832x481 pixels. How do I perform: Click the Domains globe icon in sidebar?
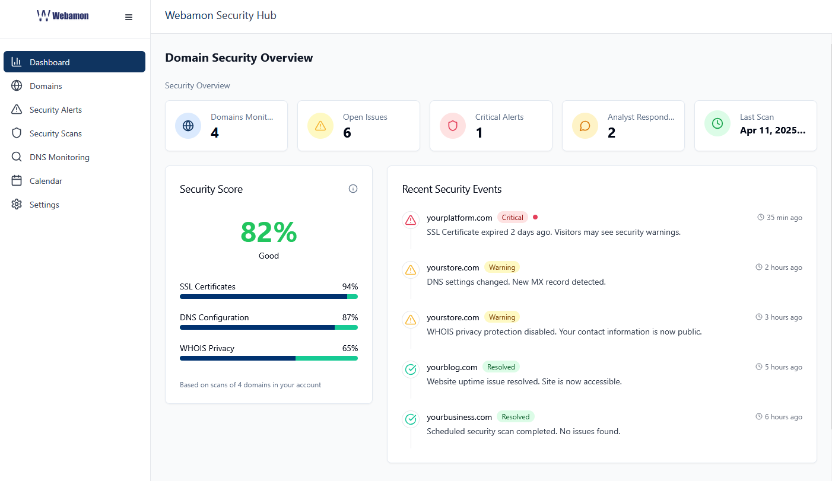17,86
